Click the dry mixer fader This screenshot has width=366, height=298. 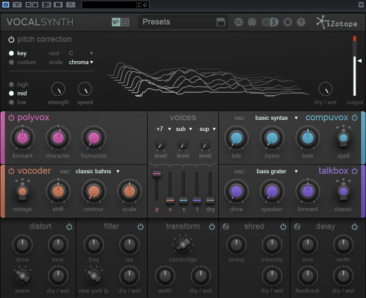[210, 200]
